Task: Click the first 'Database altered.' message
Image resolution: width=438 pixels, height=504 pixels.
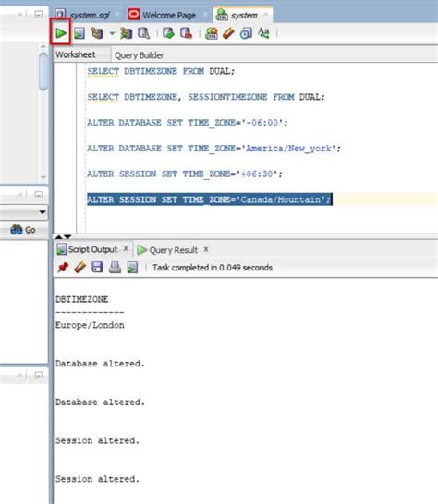Action: 100,364
